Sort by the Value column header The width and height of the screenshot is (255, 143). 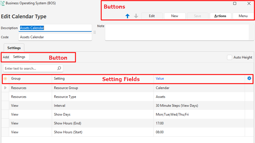(160, 78)
